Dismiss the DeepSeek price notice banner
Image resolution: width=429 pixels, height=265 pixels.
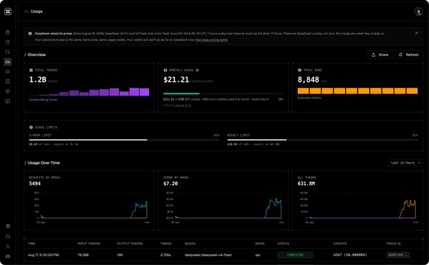pos(416,33)
